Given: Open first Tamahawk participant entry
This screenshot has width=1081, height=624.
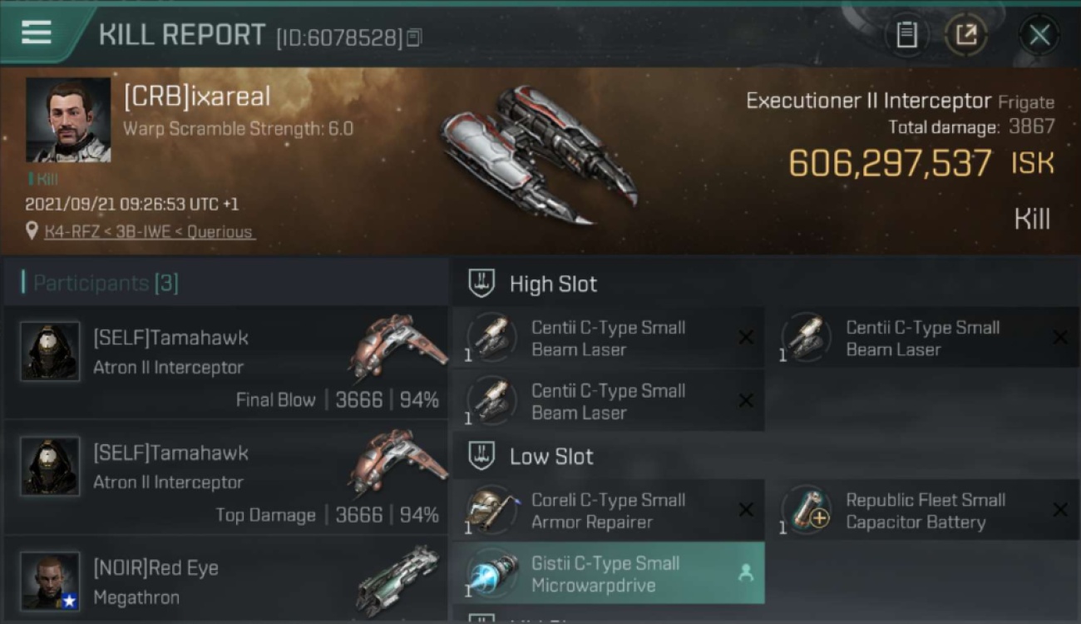Looking at the screenshot, I should 226,362.
